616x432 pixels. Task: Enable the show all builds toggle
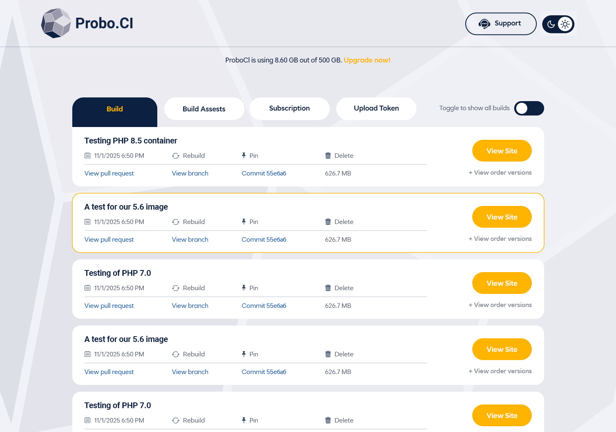coord(529,109)
